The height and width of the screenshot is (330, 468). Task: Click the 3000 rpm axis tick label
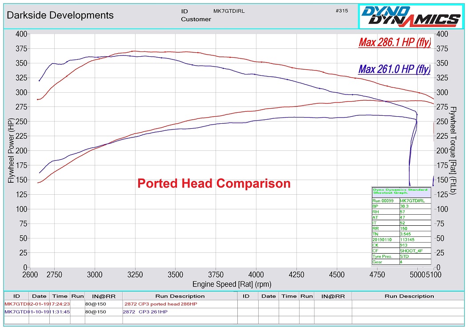tap(95, 275)
